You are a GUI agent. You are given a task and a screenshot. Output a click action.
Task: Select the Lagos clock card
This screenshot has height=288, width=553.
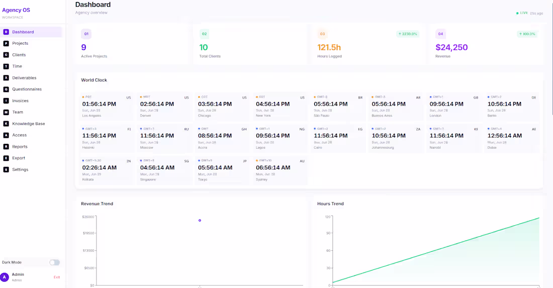(x=280, y=138)
